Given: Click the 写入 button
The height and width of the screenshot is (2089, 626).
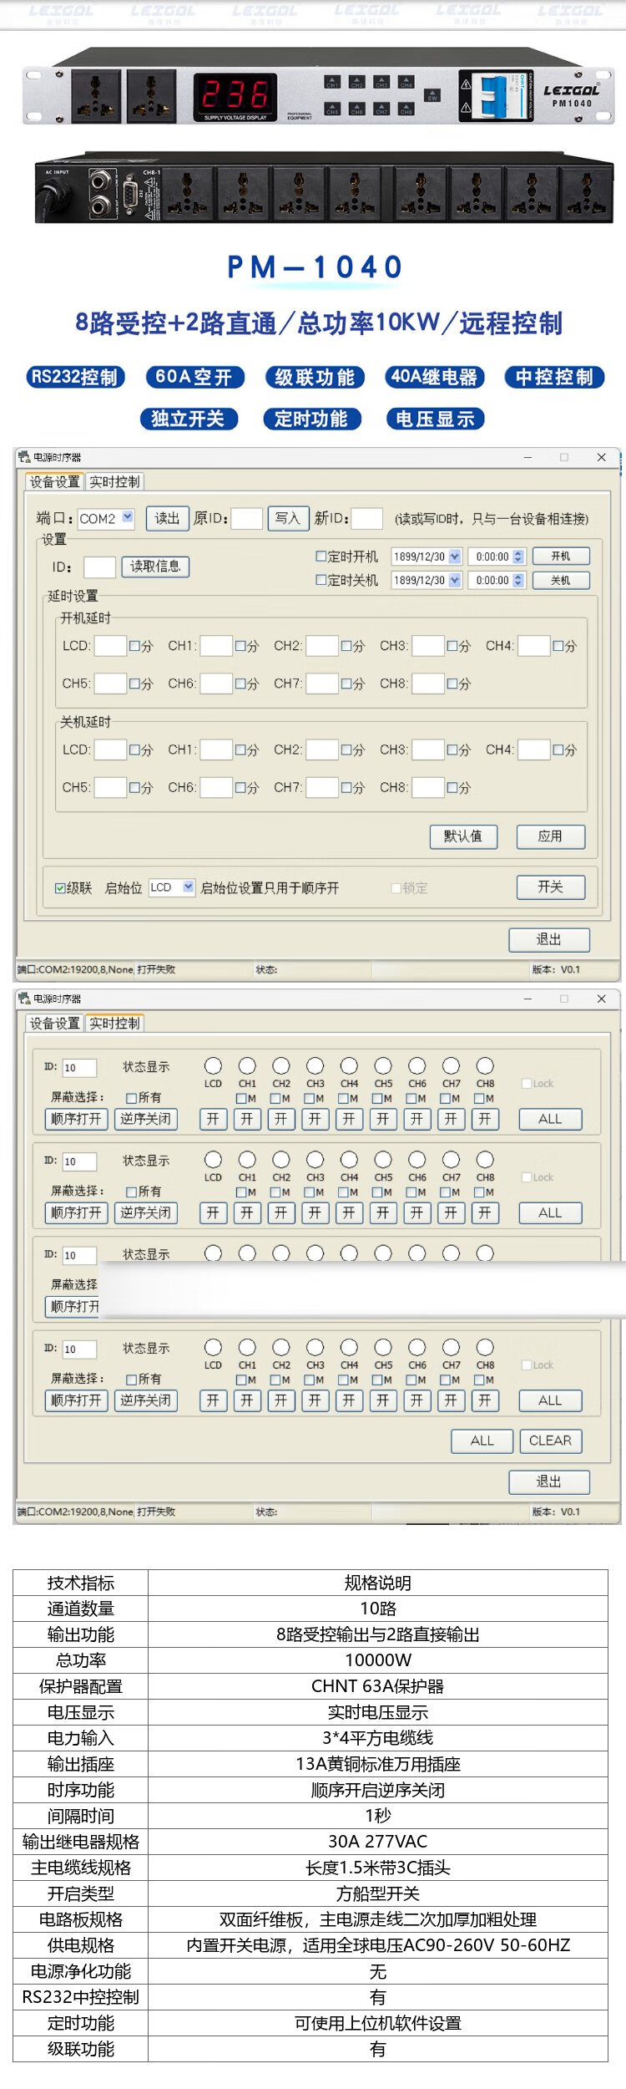Looking at the screenshot, I should pyautogui.click(x=288, y=518).
